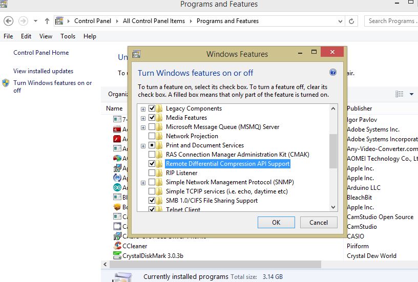The width and height of the screenshot is (418, 282).
Task: Click the RIP Listener folder icon
Action: 159,173
